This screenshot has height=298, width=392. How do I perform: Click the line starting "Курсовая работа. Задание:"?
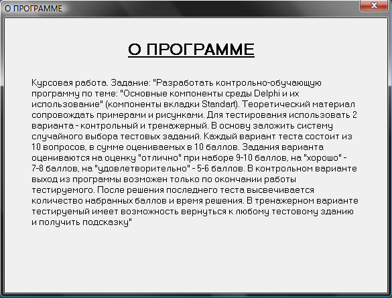[176, 82]
